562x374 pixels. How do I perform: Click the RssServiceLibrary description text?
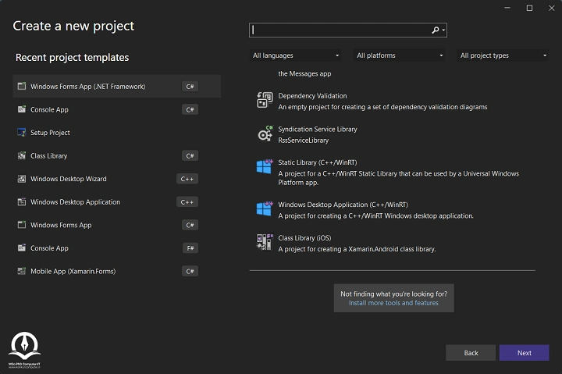point(303,141)
